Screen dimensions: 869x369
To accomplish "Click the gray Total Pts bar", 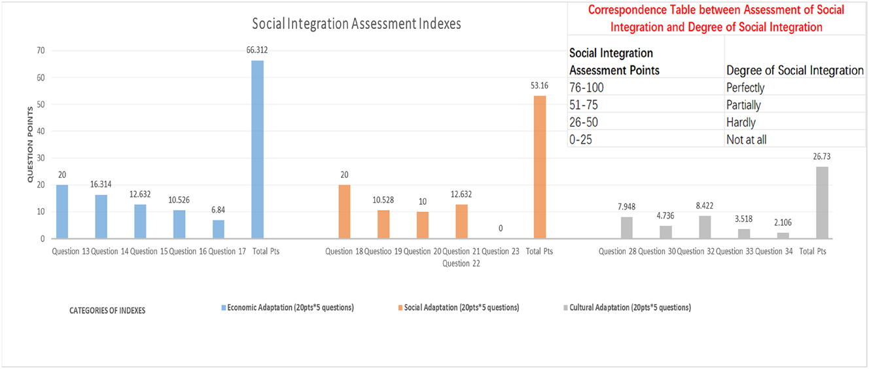I will coord(823,203).
